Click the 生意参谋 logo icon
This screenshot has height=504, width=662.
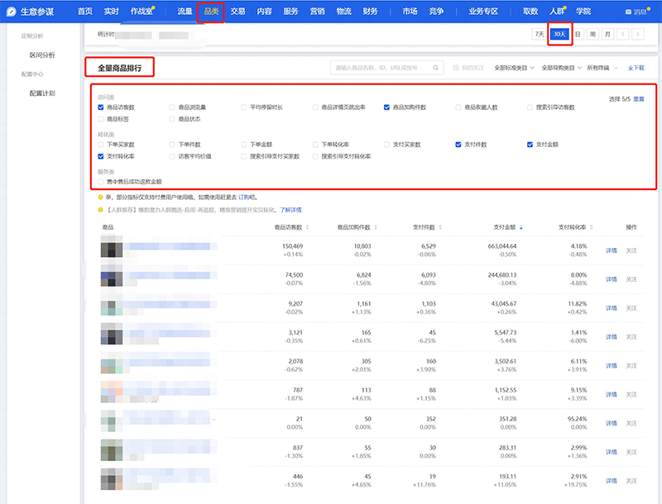[11, 12]
